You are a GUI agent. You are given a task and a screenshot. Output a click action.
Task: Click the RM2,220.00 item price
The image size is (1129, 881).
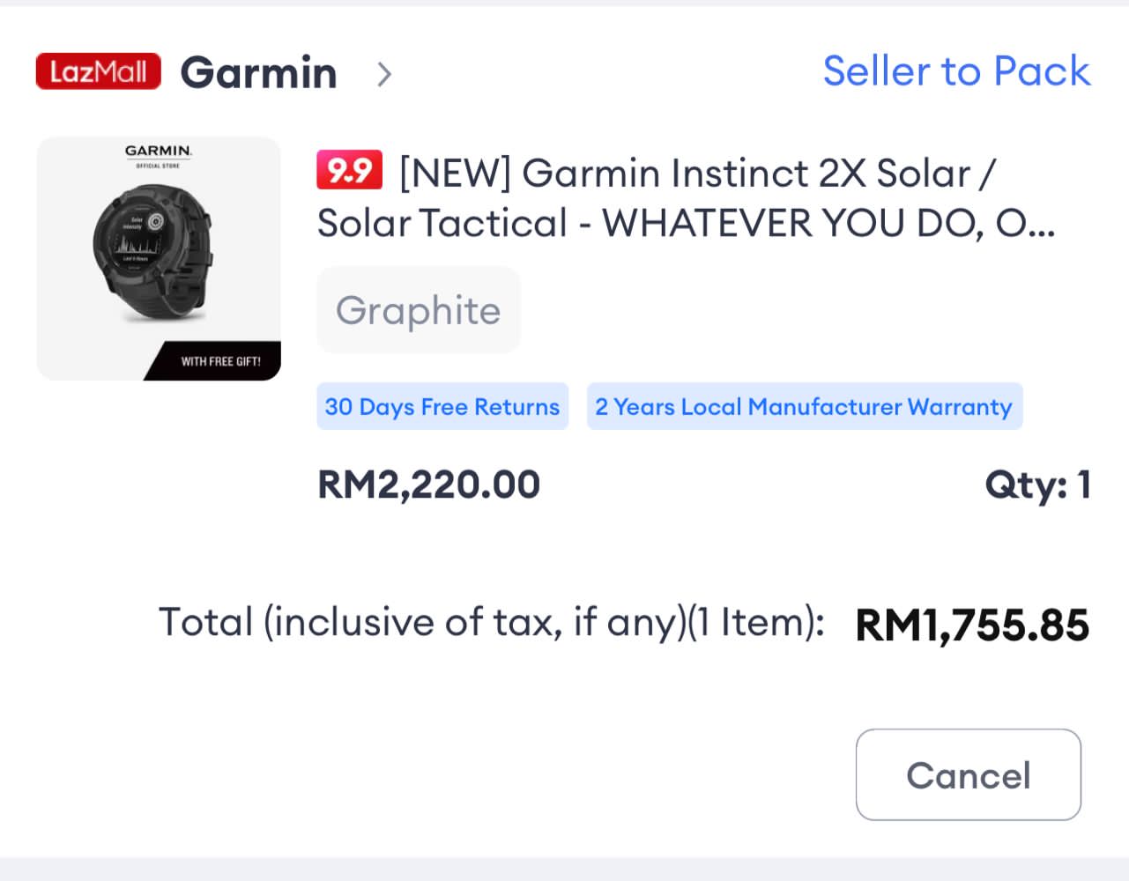point(428,485)
